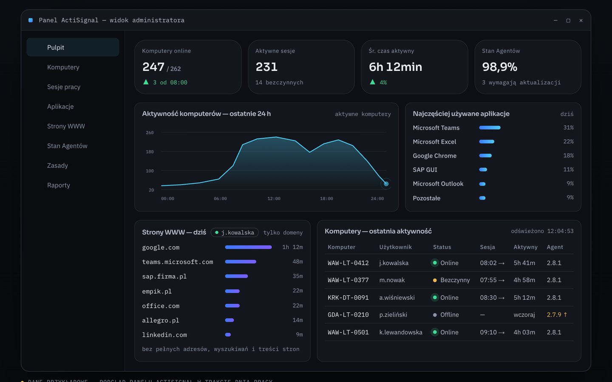Click the green status dot in WAW-LT-0501 row
The height and width of the screenshot is (382, 612).
pyautogui.click(x=435, y=332)
